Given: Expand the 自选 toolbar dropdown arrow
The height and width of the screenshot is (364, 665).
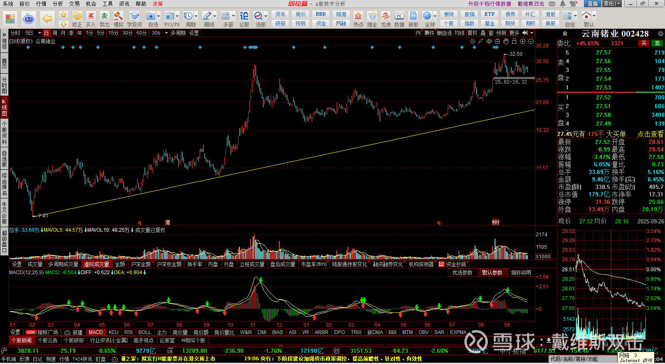Looking at the screenshot, I should coord(158,16).
